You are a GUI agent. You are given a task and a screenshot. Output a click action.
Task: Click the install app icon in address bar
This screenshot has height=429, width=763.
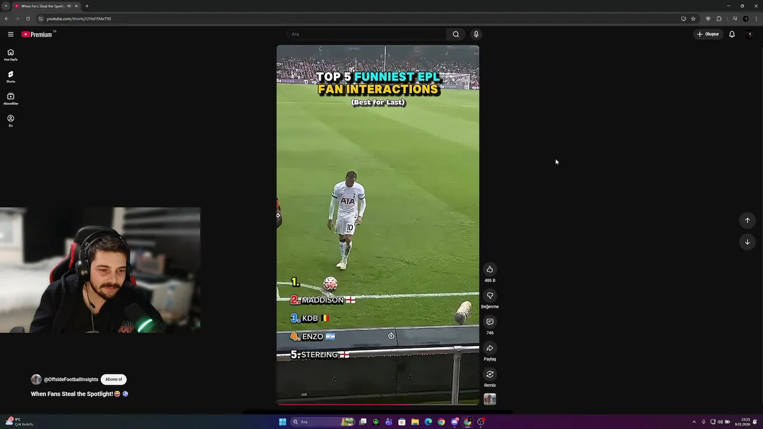click(684, 18)
